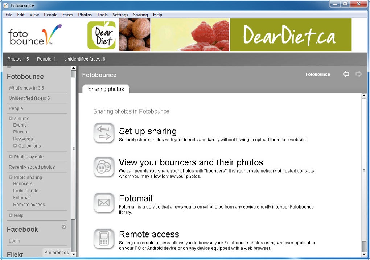Image resolution: width=370 pixels, height=260 pixels.
Task: Select Bouncers under Photo sharing
Action: pos(23,183)
